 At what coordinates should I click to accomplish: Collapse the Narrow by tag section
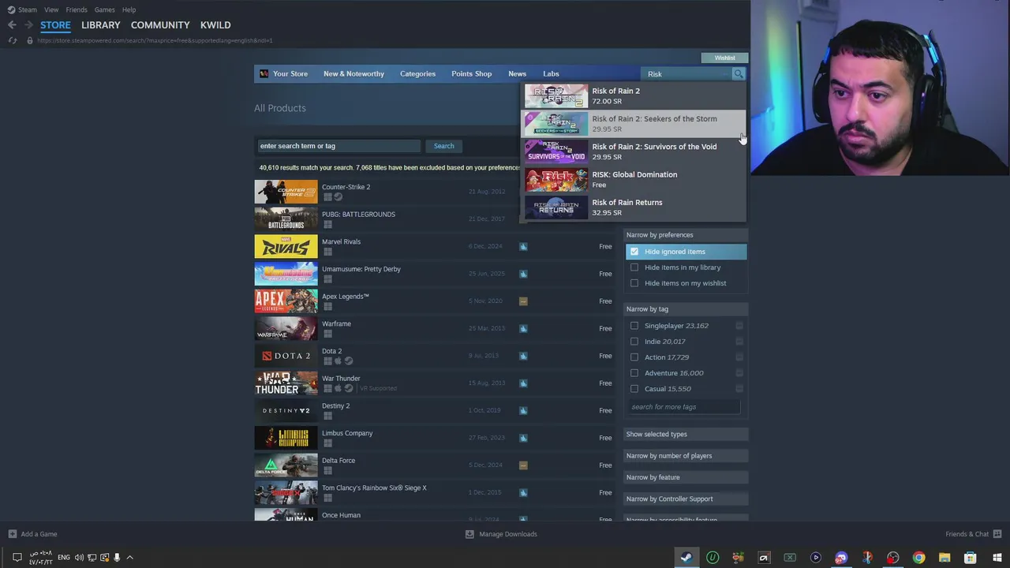(x=686, y=309)
